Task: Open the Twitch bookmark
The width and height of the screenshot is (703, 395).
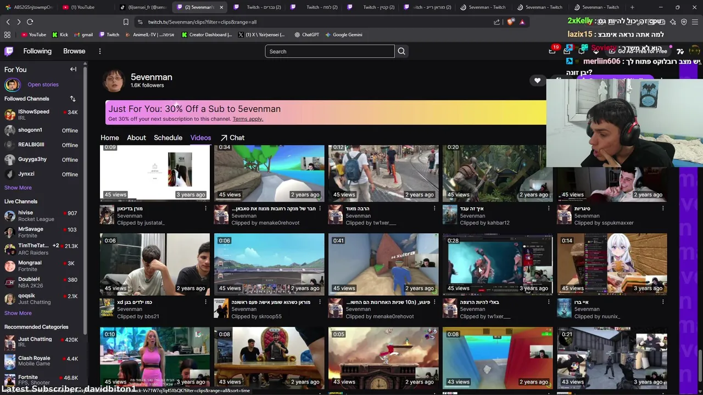Action: click(x=109, y=35)
